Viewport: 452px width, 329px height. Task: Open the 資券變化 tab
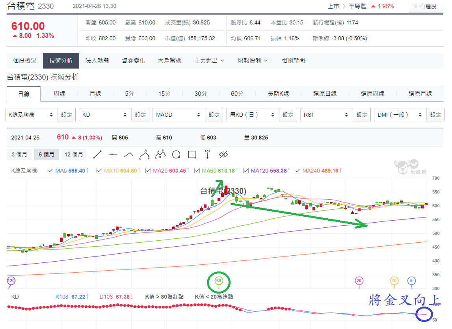133,61
